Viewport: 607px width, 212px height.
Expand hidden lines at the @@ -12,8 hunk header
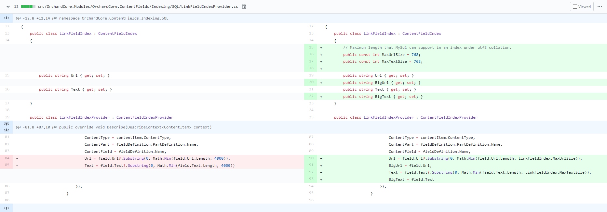[6, 18]
